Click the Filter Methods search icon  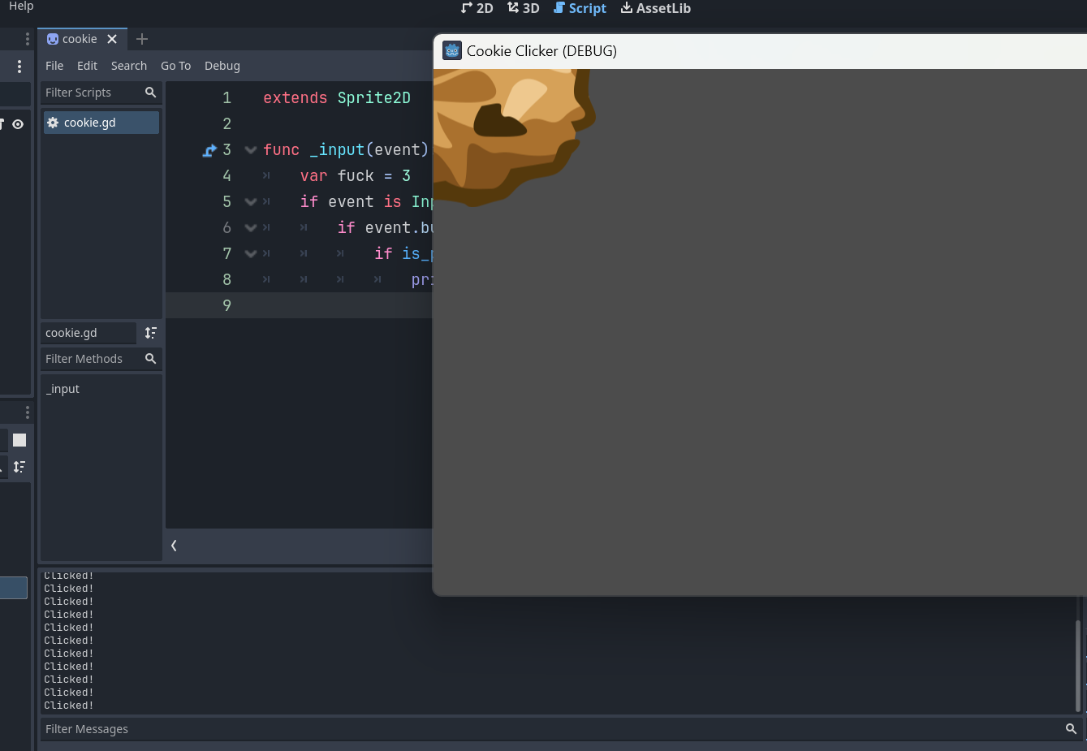150,359
